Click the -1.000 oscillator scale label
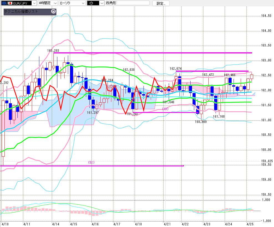Screen dimensions: 274x227 coord(266,221)
